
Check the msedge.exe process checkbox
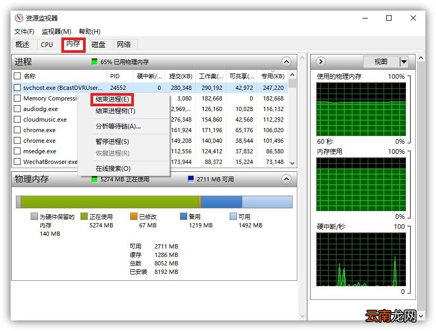pos(17,151)
